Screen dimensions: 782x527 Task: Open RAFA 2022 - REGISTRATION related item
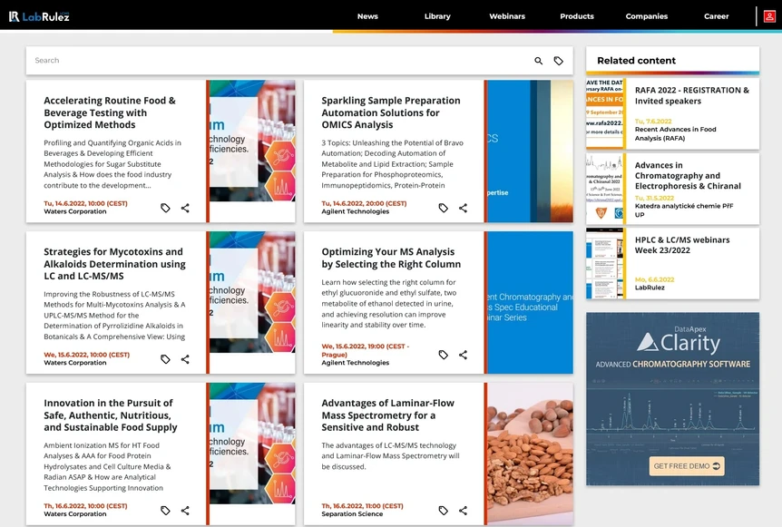point(691,96)
